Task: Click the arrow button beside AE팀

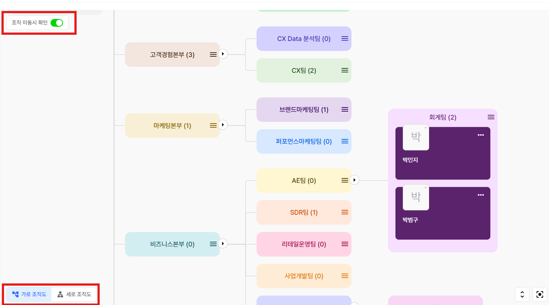Action: [x=354, y=180]
